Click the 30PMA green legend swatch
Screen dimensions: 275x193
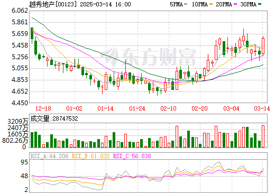260,4
